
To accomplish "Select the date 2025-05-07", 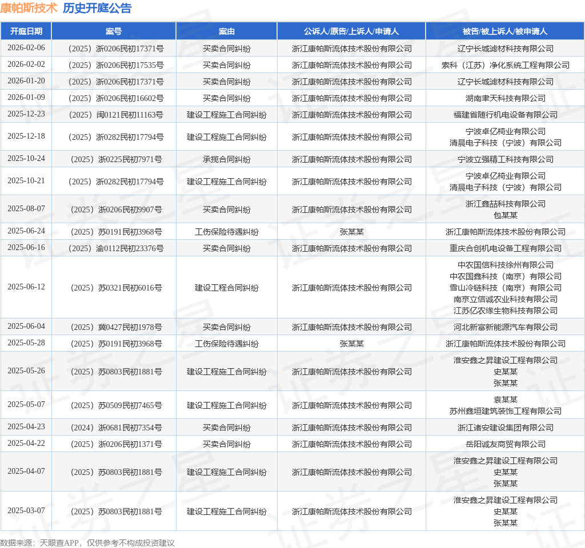I will pyautogui.click(x=26, y=405).
